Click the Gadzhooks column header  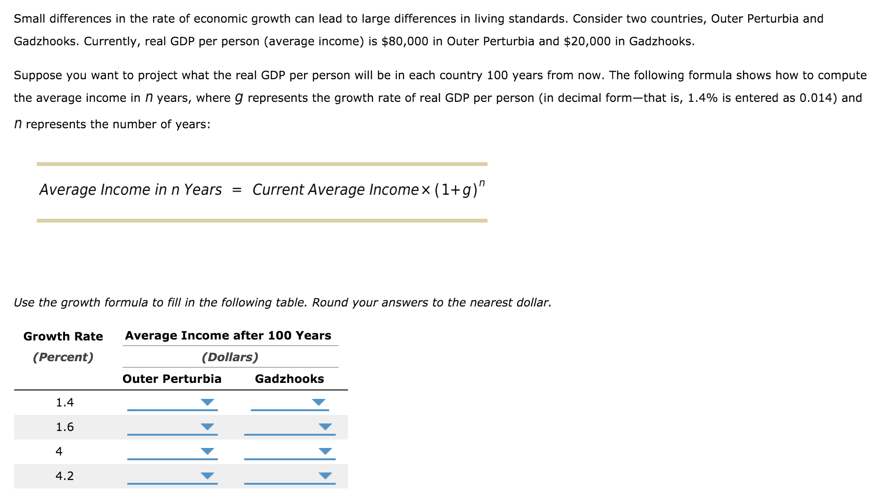click(289, 378)
